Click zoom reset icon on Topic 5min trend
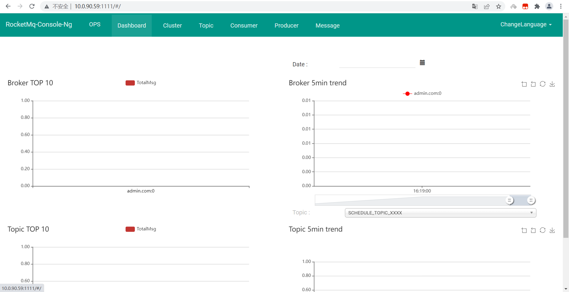The image size is (569, 292). click(x=533, y=230)
